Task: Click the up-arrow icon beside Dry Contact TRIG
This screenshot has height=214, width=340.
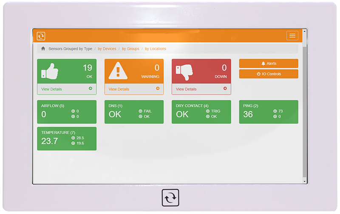Action: click(208, 111)
